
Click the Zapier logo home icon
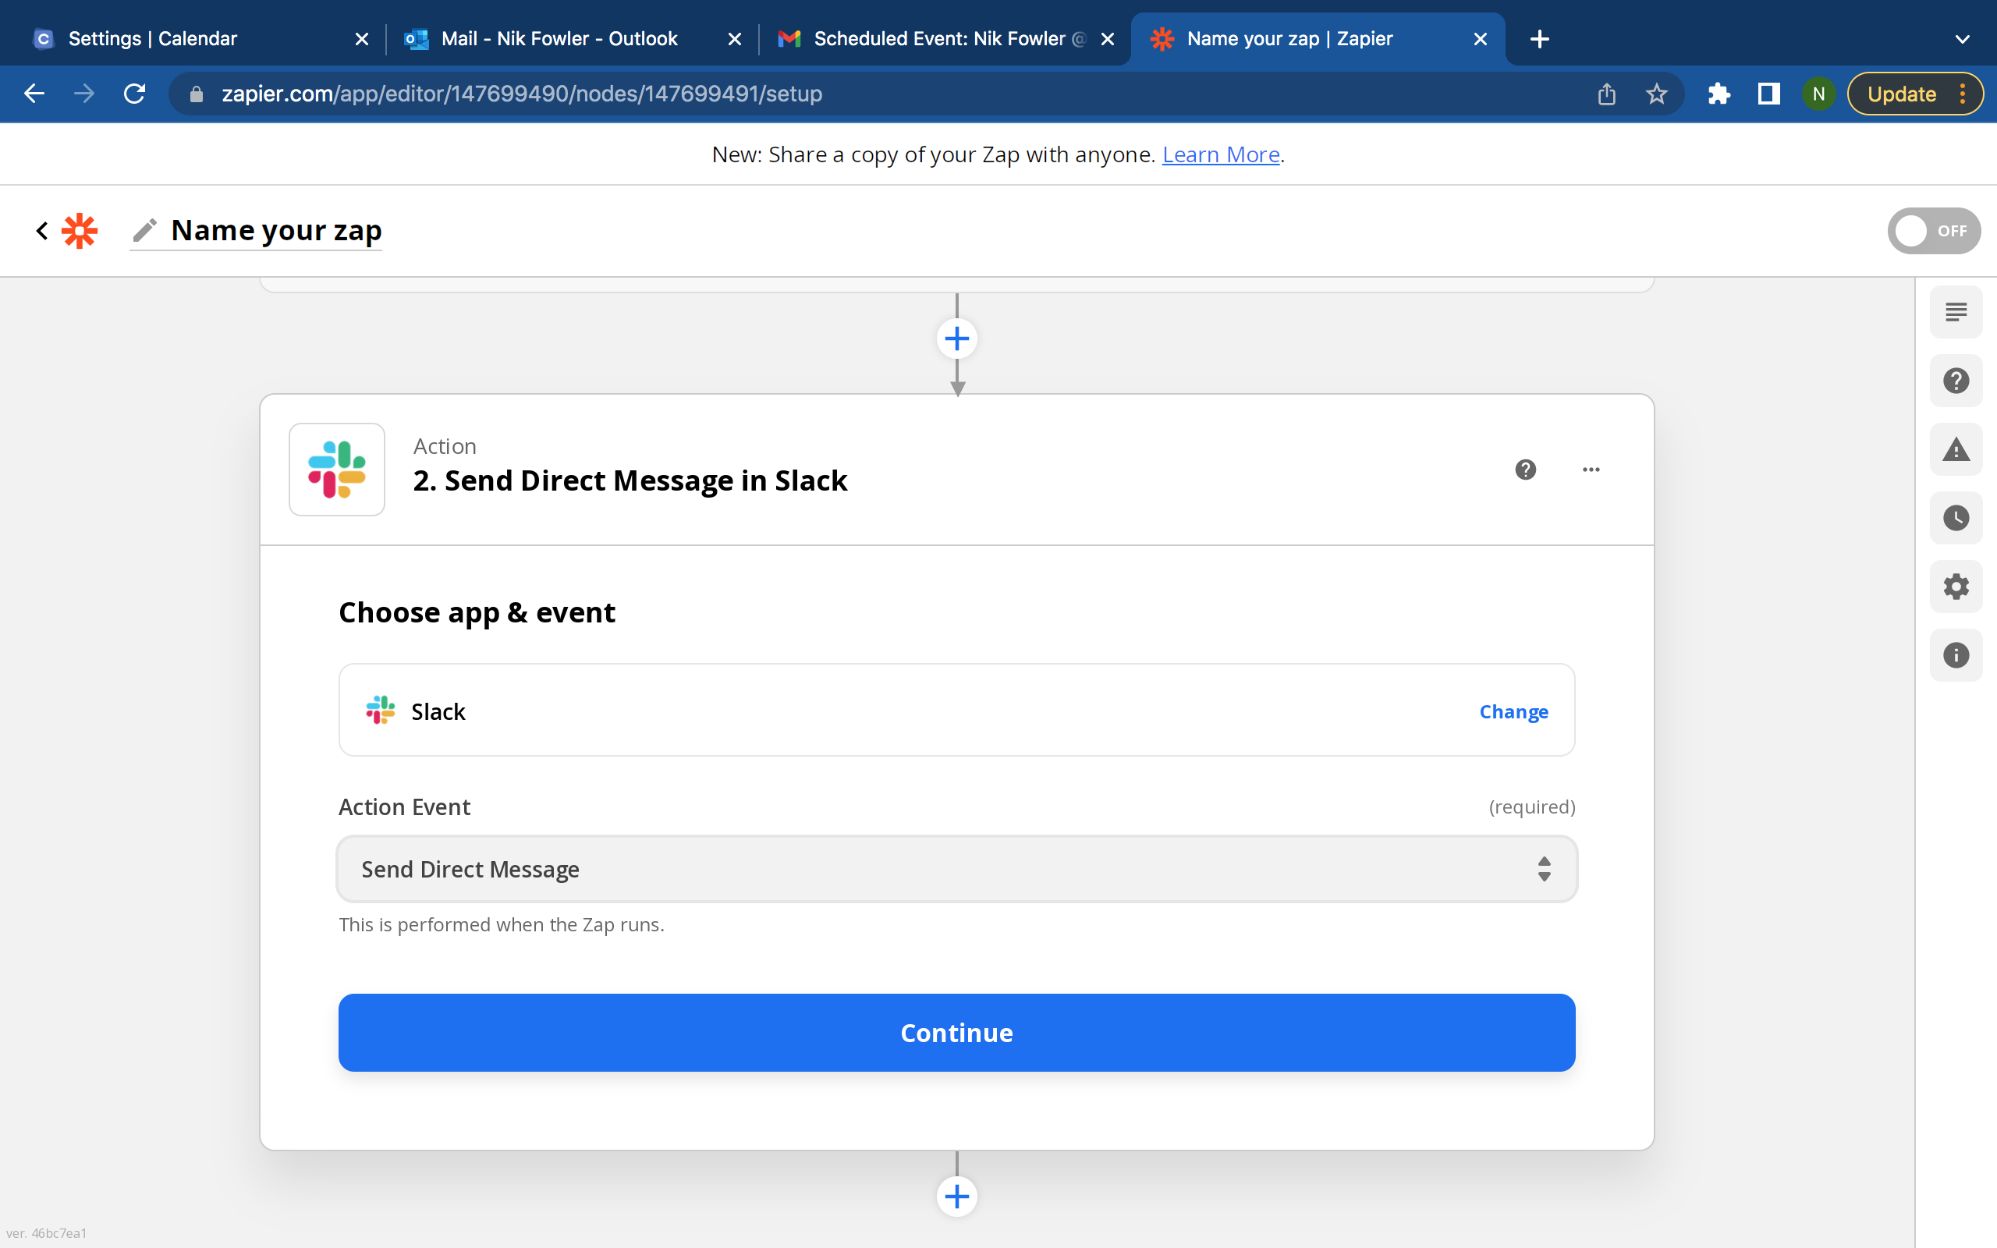[80, 230]
